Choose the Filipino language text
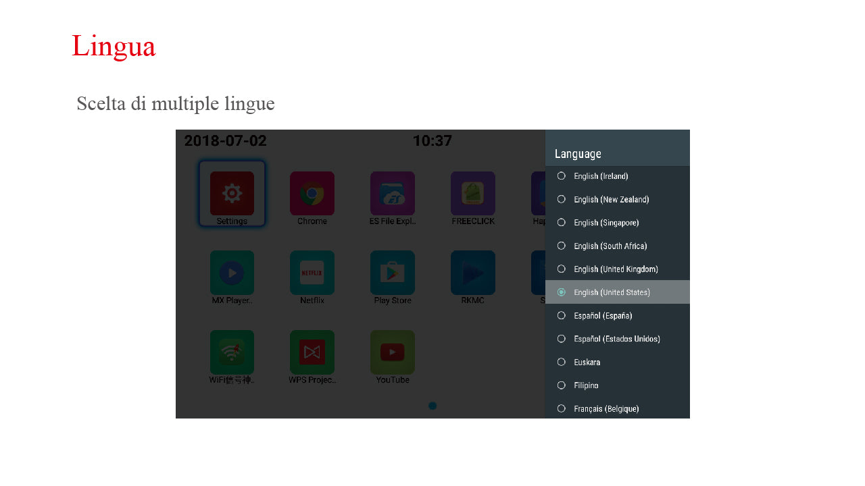This screenshot has height=486, width=865. coord(586,385)
